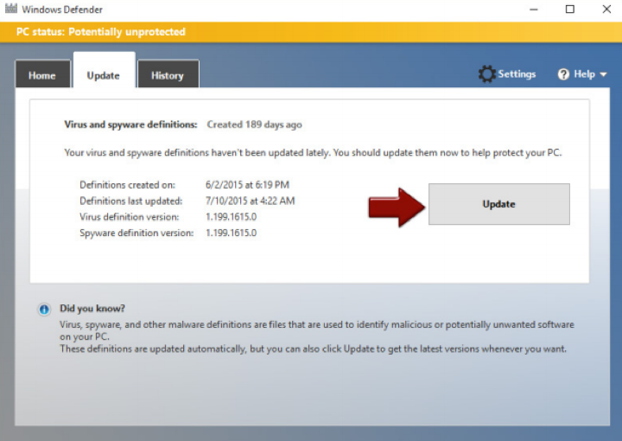Click the Update definitions button
Screen dimensions: 622x441
(x=499, y=204)
